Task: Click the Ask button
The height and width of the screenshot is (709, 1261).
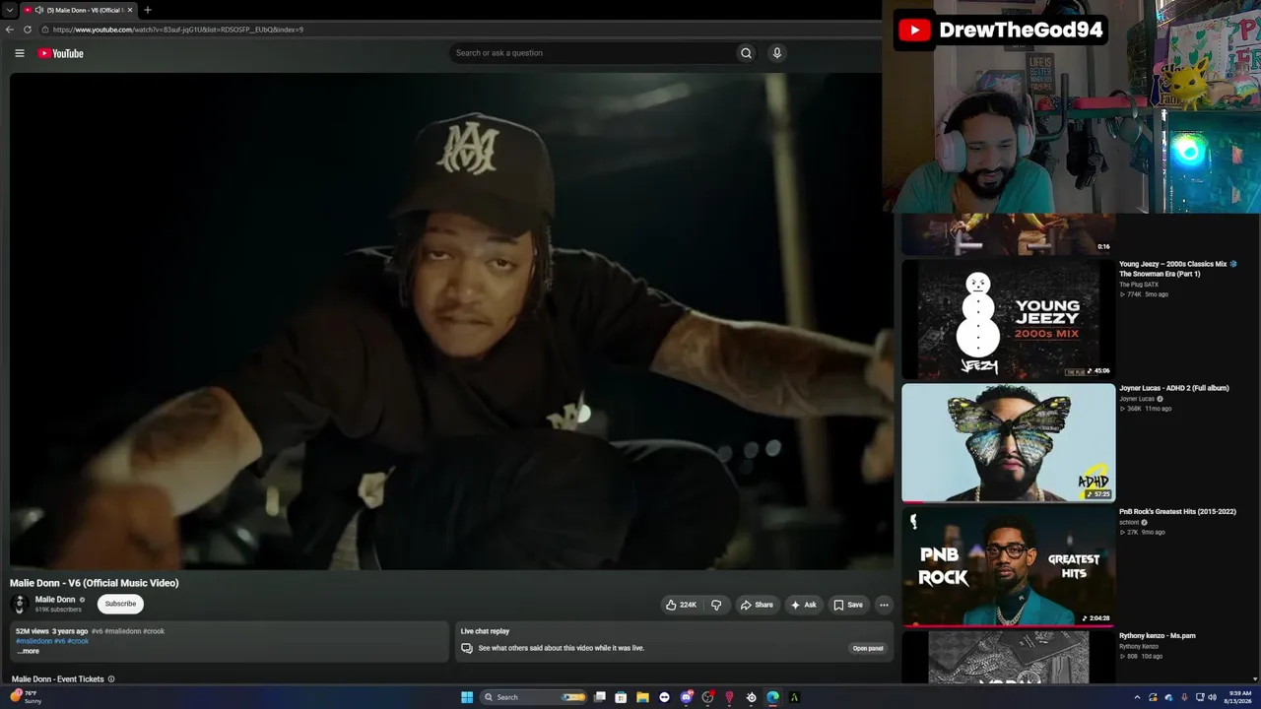Action: [804, 605]
